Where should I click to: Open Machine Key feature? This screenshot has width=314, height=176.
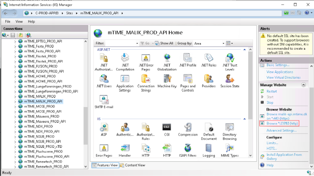(x=167, y=81)
